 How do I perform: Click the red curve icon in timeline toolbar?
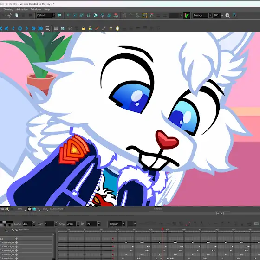(188, 224)
